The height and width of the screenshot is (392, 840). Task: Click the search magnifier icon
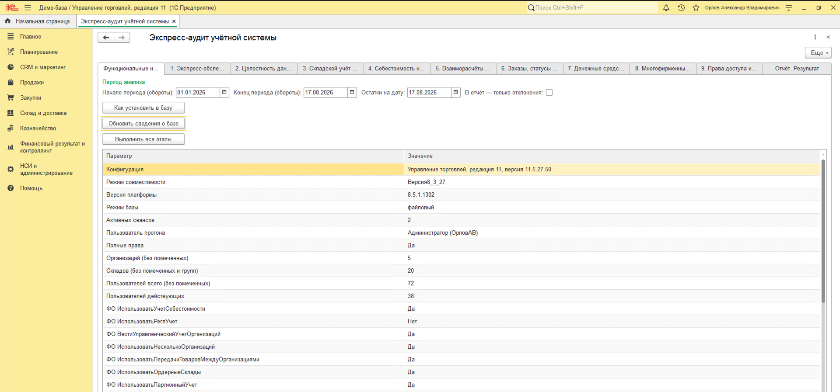pos(531,8)
